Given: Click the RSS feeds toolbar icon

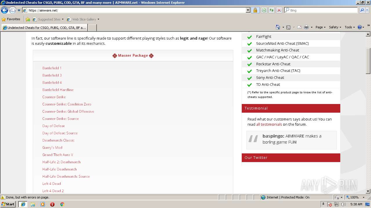Looking at the screenshot, I should [288, 27].
